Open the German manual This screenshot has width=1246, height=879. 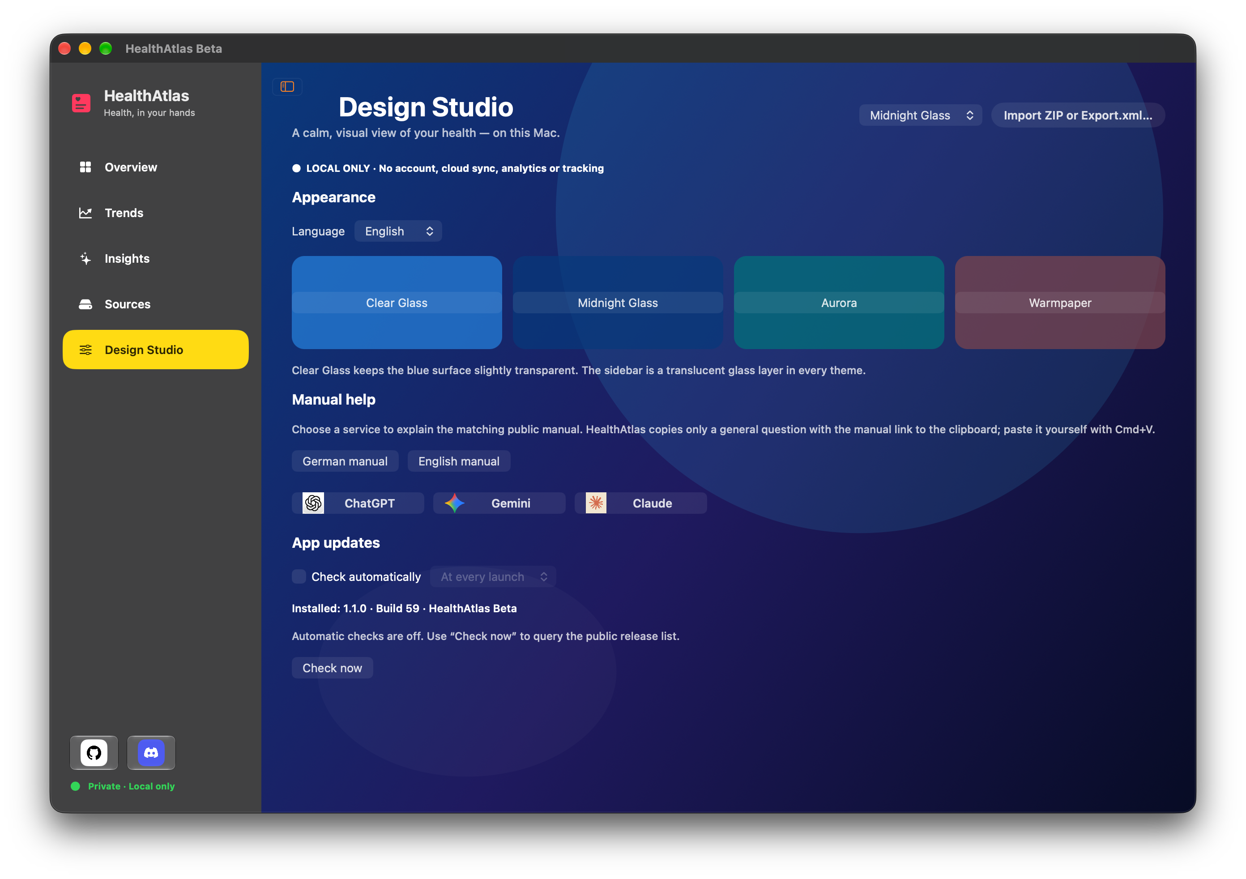tap(345, 461)
